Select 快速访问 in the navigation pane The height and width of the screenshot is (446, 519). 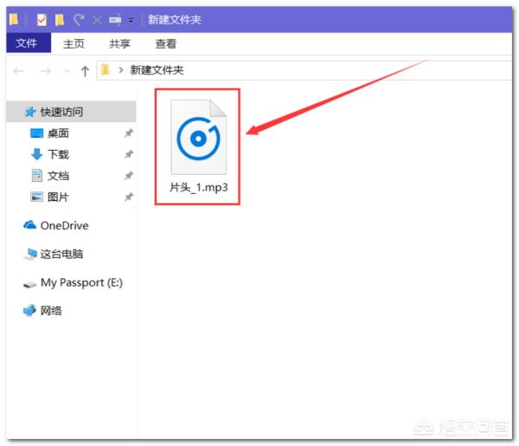tap(71, 112)
